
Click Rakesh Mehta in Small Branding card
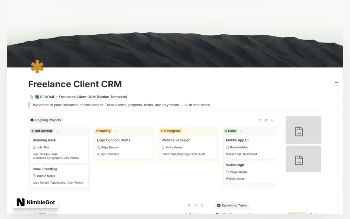(x=46, y=176)
